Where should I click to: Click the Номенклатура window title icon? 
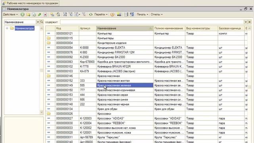pos(4,9)
